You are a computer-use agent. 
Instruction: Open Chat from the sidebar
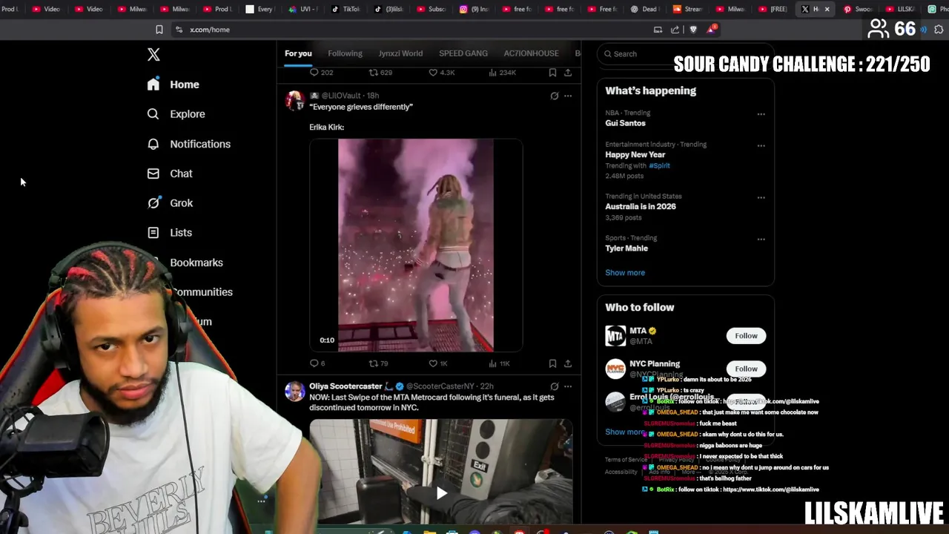pos(170,174)
